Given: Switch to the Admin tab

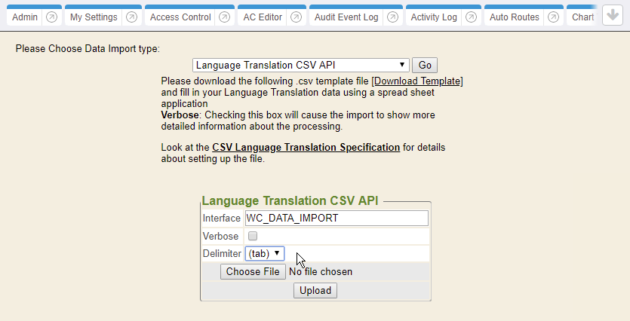Looking at the screenshot, I should (x=26, y=17).
